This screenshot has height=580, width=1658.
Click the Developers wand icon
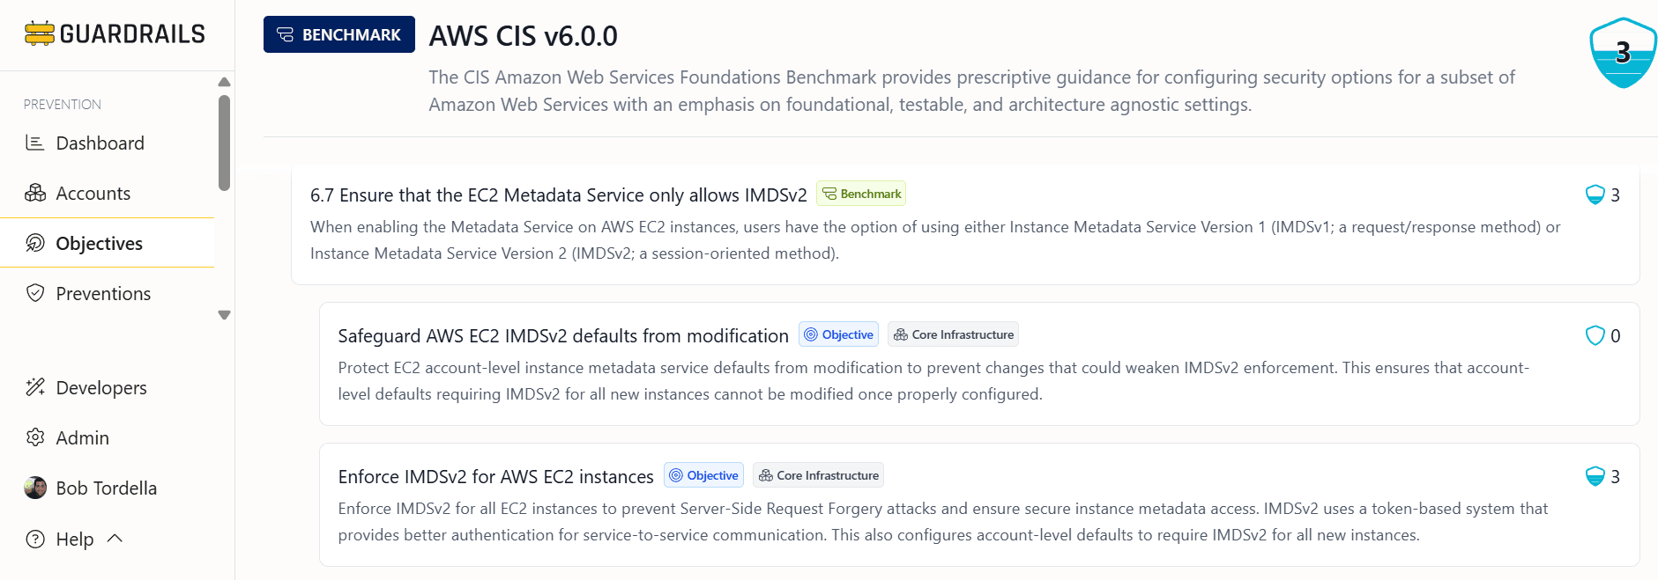pos(35,387)
